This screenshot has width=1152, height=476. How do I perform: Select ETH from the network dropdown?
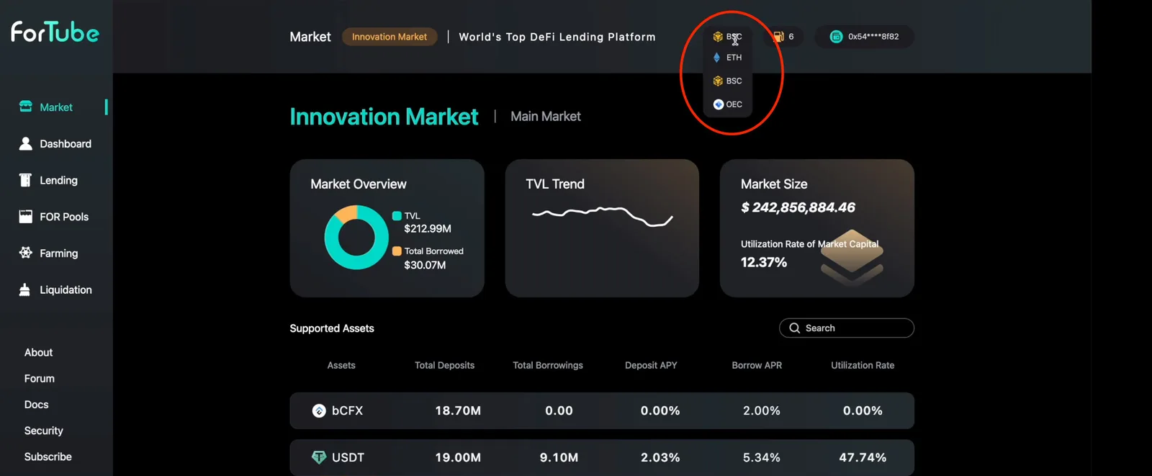tap(728, 58)
